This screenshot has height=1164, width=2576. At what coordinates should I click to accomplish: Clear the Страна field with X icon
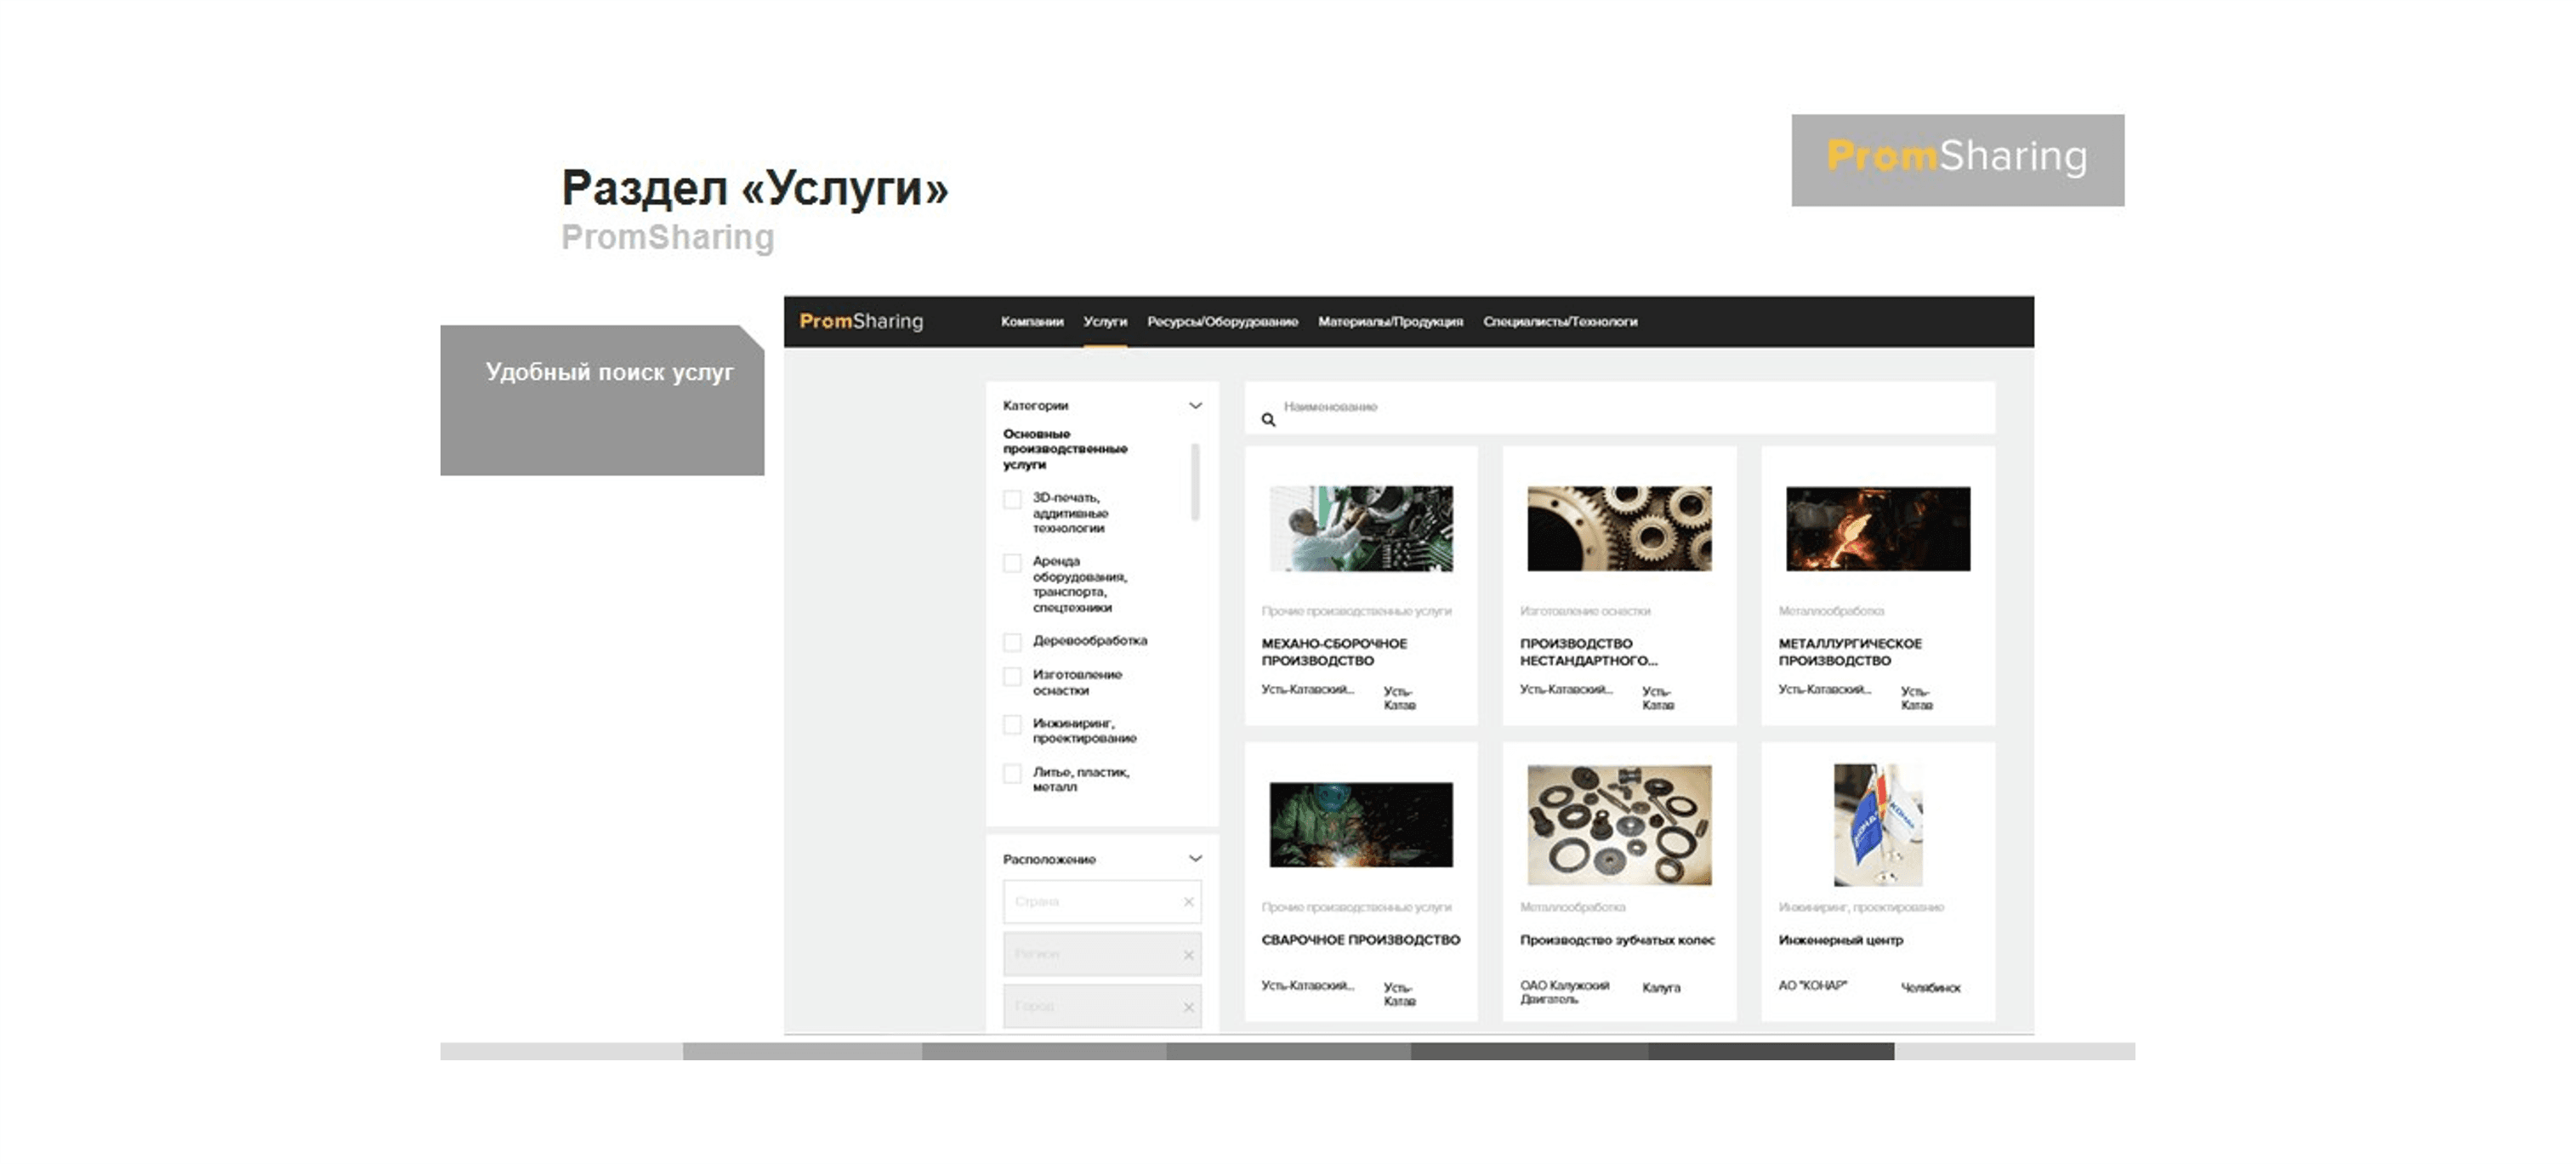click(1189, 902)
